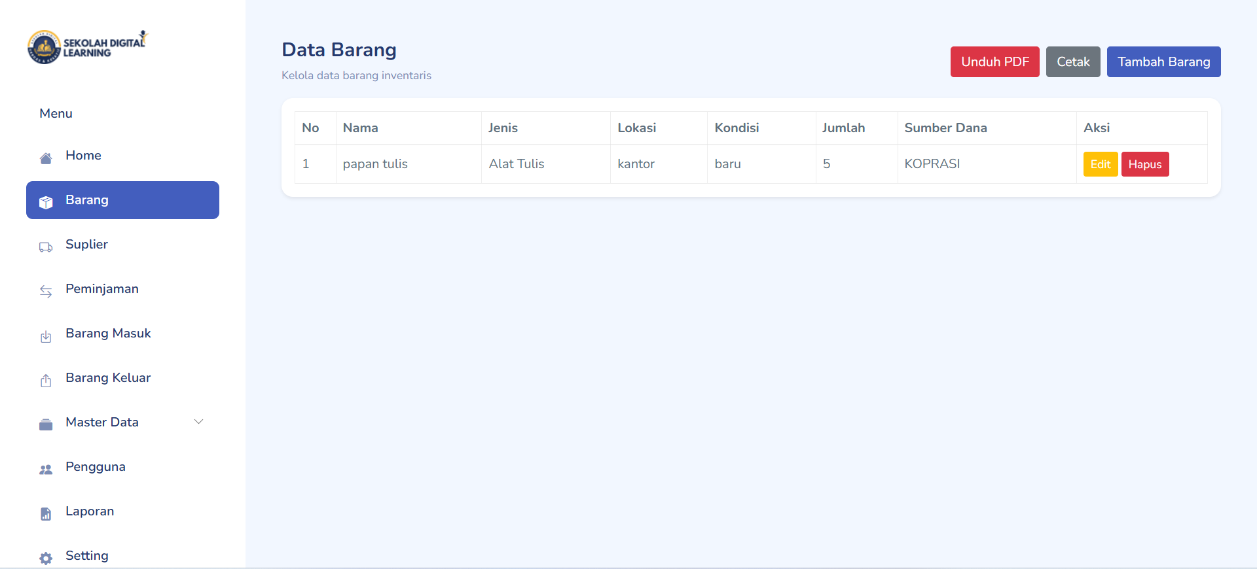The width and height of the screenshot is (1257, 569).
Task: Click the Pengguna people icon
Action: click(46, 470)
